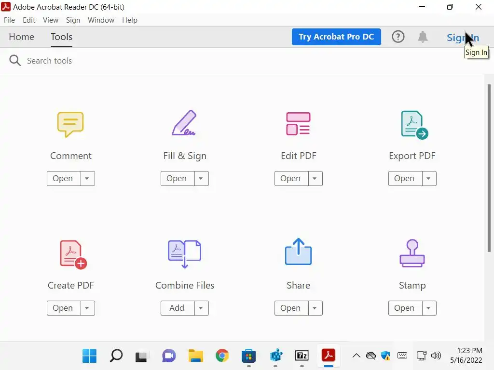Image resolution: width=494 pixels, height=370 pixels.
Task: Open the Fill & Sign tool button
Action: click(x=178, y=178)
